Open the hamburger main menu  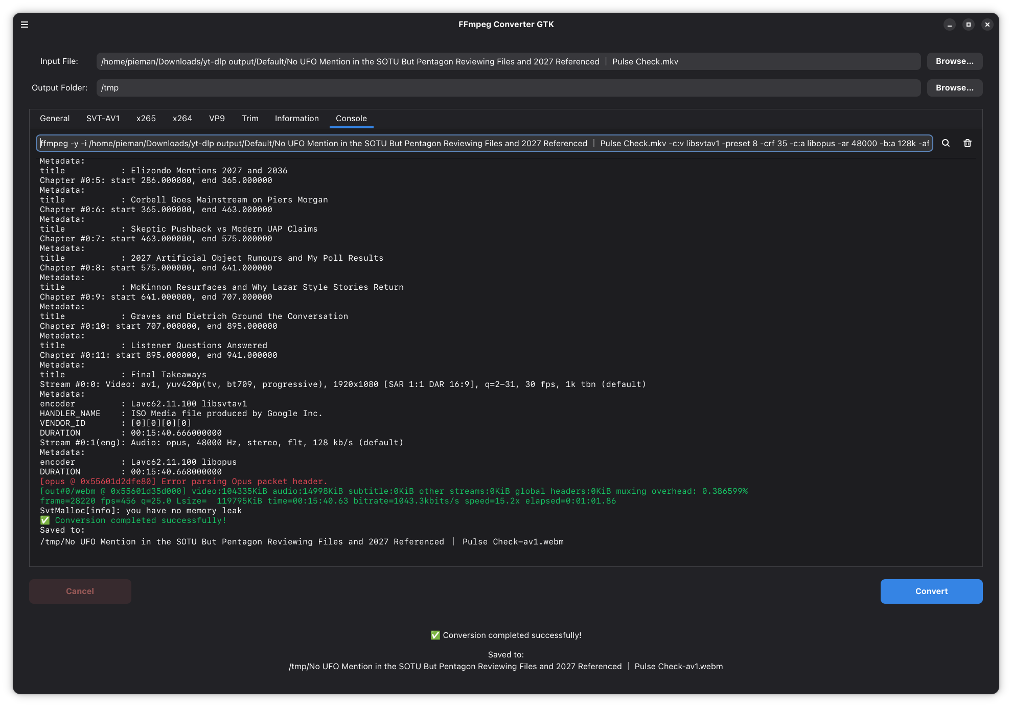click(25, 25)
